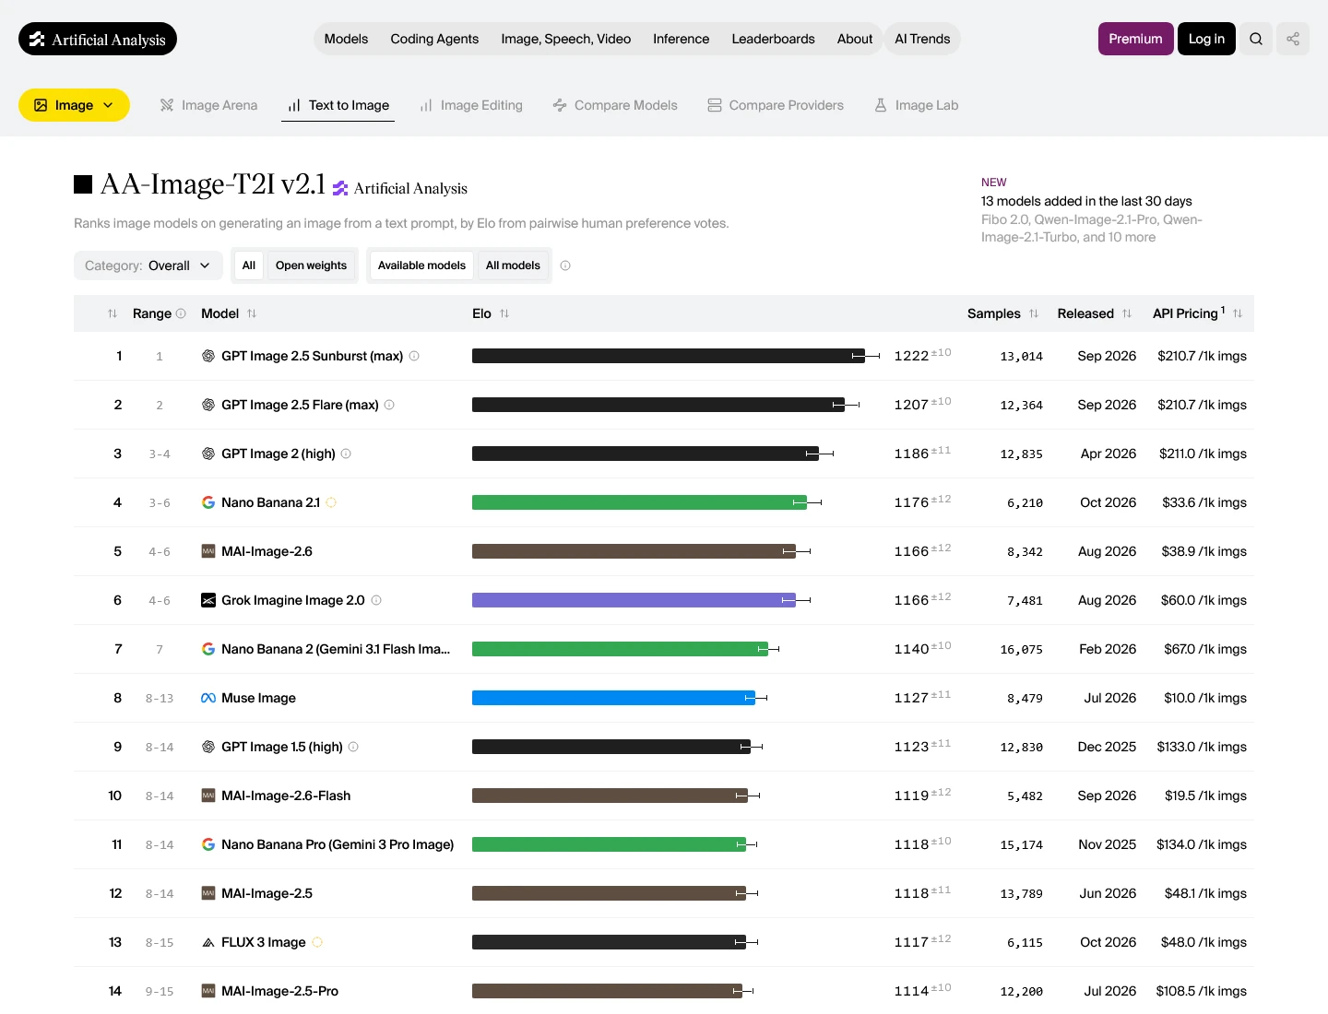Image resolution: width=1328 pixels, height=1014 pixels.
Task: Open info icon next to GPT Image 2 (high)
Action: (x=346, y=454)
